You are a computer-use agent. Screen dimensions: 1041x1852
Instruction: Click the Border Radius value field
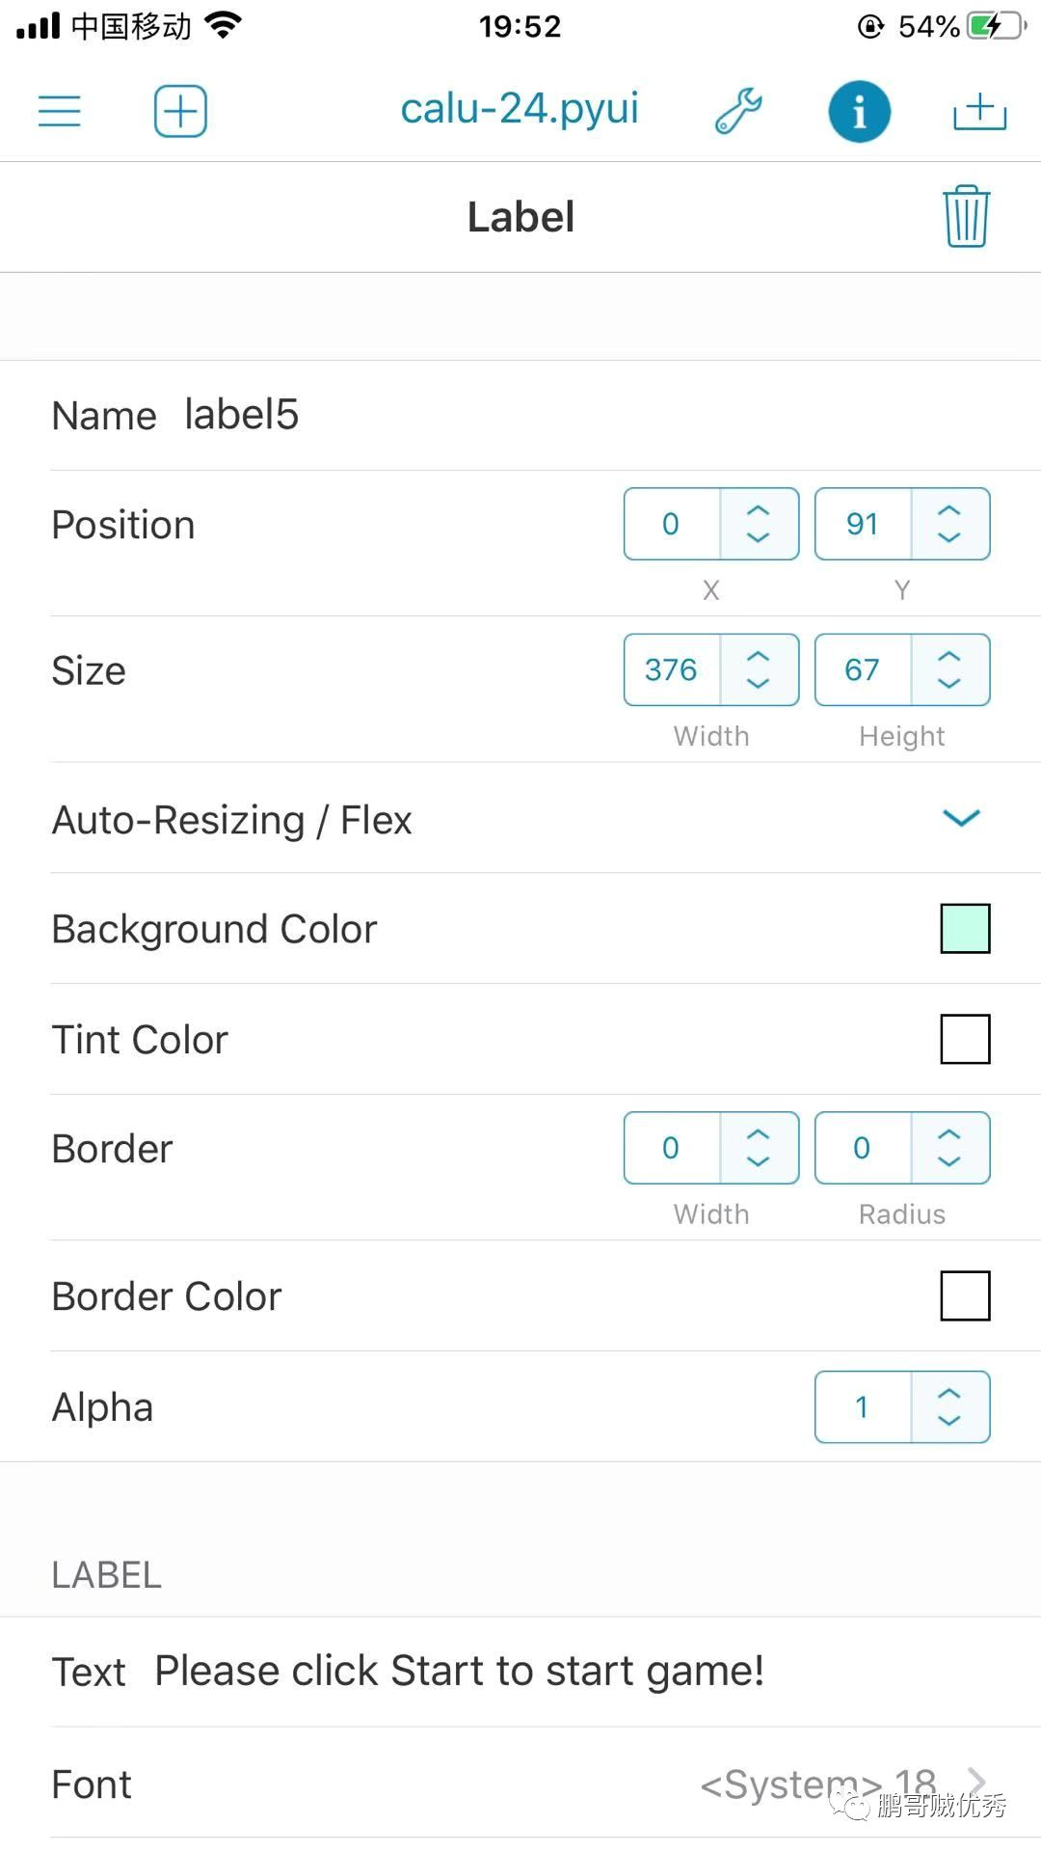tap(863, 1148)
